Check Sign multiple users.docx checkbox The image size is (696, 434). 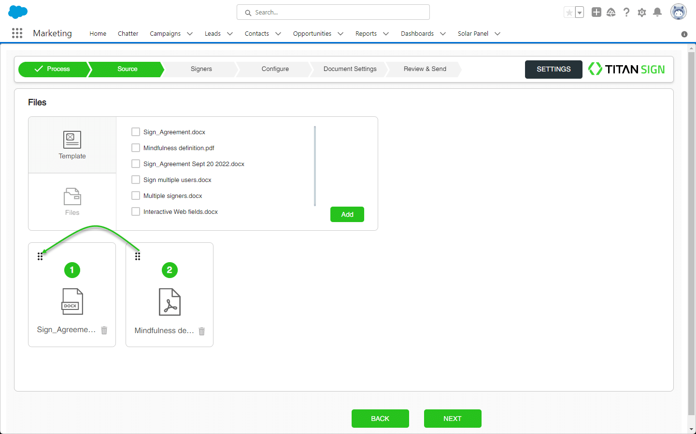[x=136, y=180]
